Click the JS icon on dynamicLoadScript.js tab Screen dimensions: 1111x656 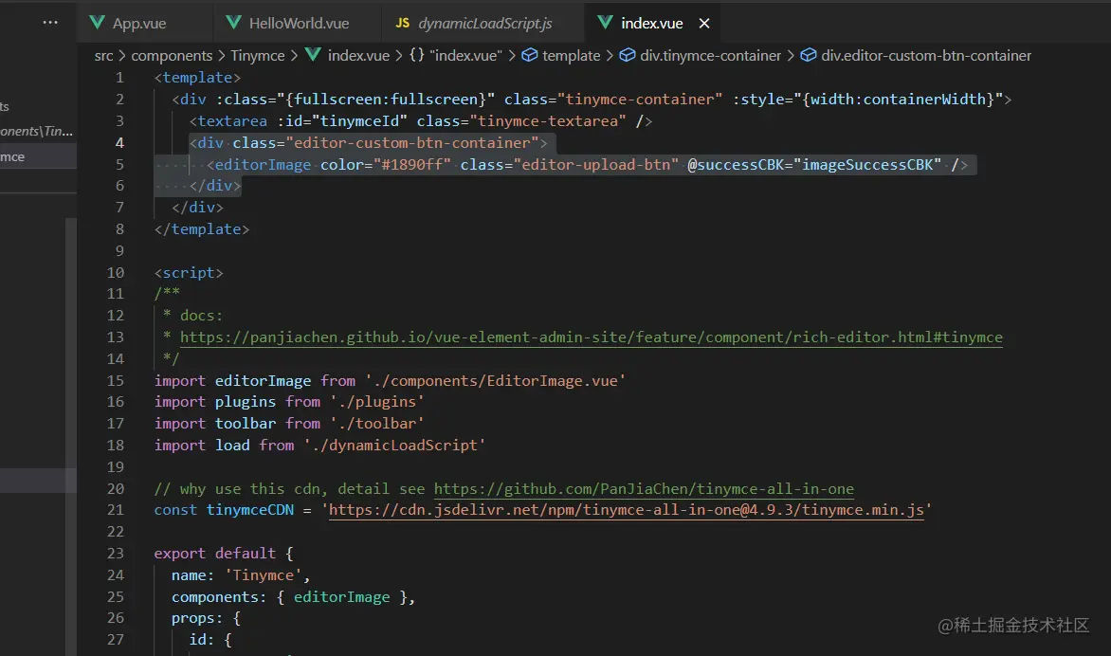click(403, 23)
